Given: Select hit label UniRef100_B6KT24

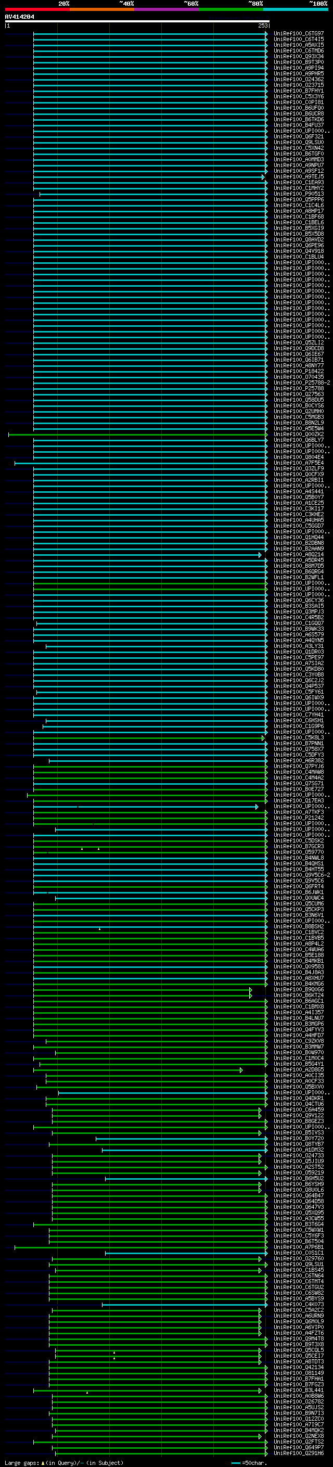Looking at the screenshot, I should pos(299,996).
